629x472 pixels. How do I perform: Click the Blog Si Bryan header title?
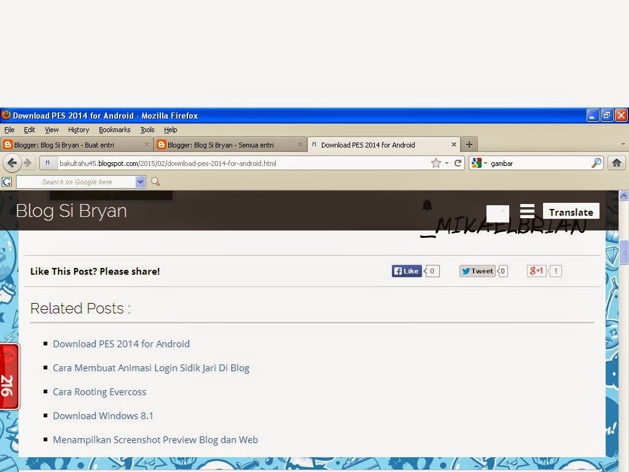click(x=71, y=211)
